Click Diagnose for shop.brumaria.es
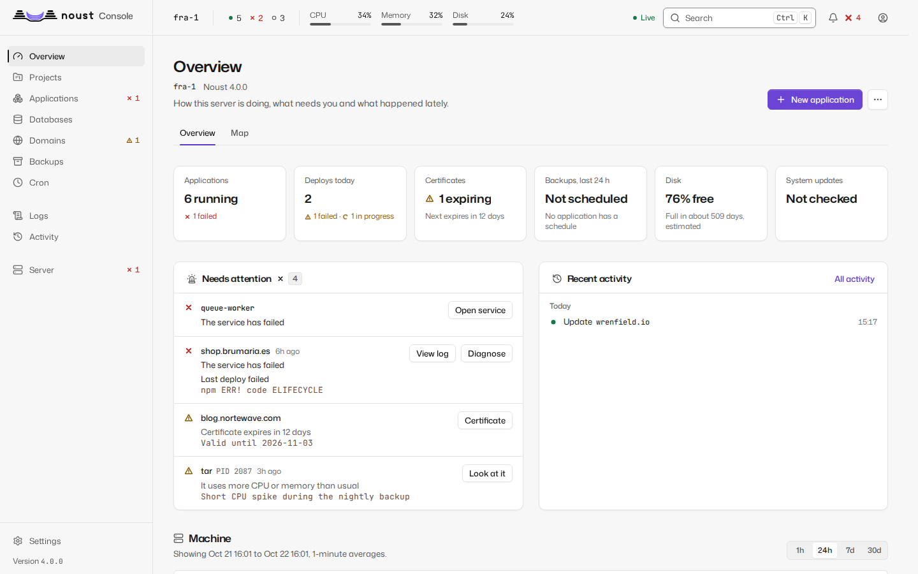This screenshot has width=918, height=574. (x=486, y=353)
